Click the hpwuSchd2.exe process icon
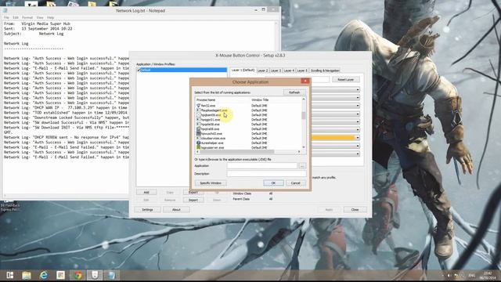The image size is (501, 282). [x=198, y=133]
